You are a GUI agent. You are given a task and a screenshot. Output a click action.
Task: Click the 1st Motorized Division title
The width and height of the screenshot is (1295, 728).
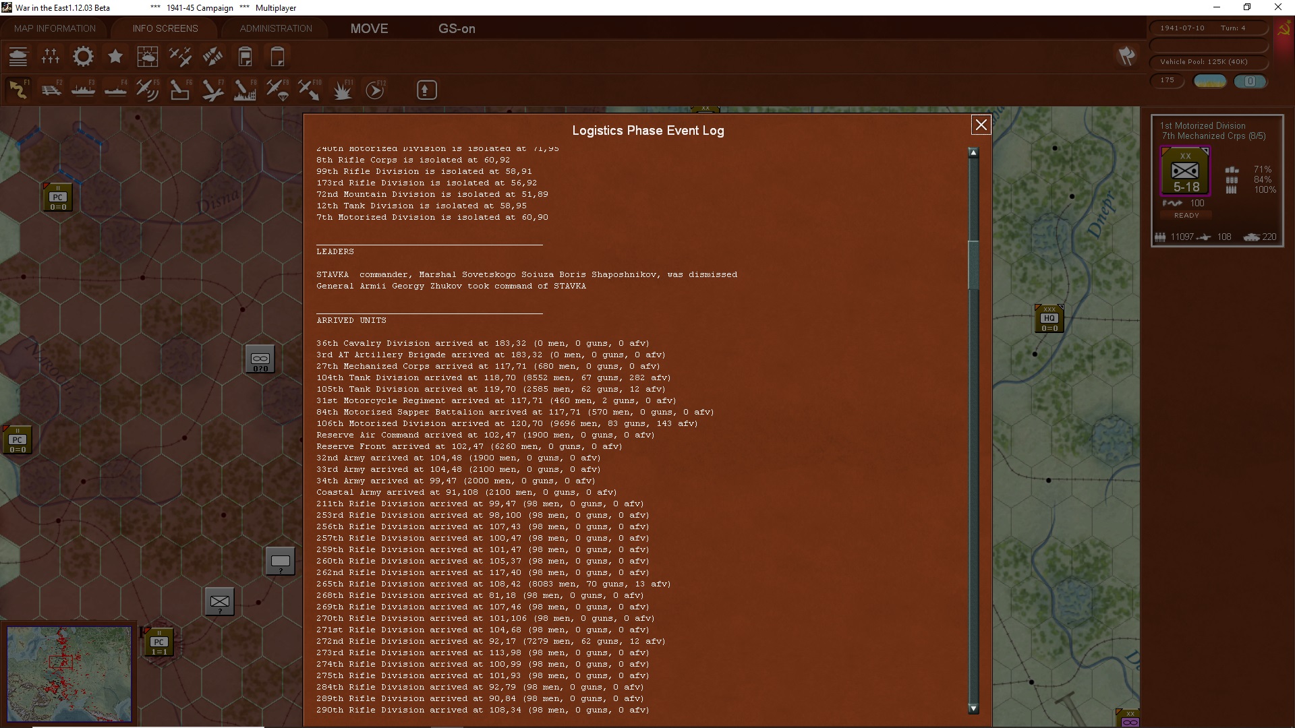coord(1203,125)
